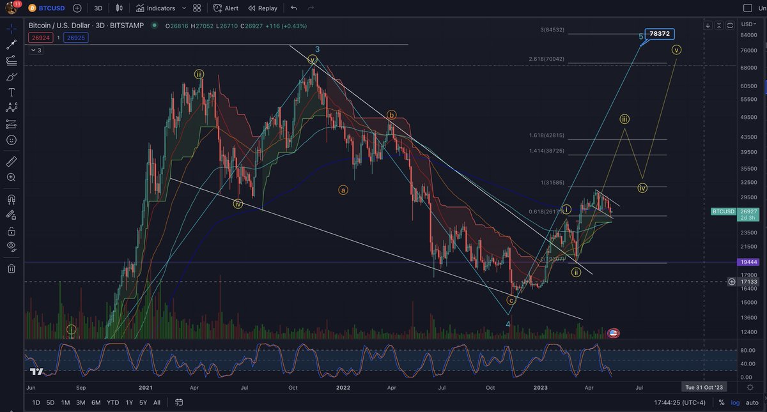Select the 1M time range
Screen dimensions: 767x412
65,402
